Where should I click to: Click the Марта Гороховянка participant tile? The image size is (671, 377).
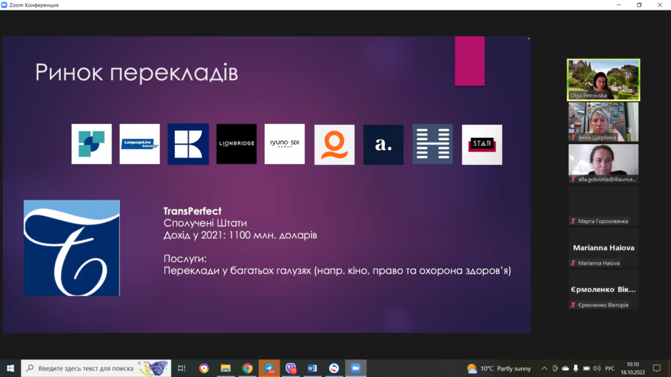coord(603,207)
